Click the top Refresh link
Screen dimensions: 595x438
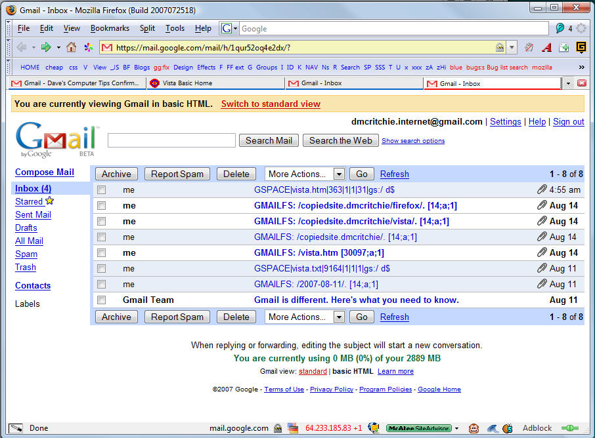[x=394, y=174]
